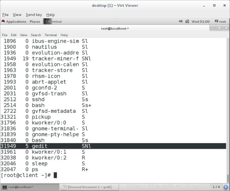Open the Applications menu in GNOME panel

14,22
